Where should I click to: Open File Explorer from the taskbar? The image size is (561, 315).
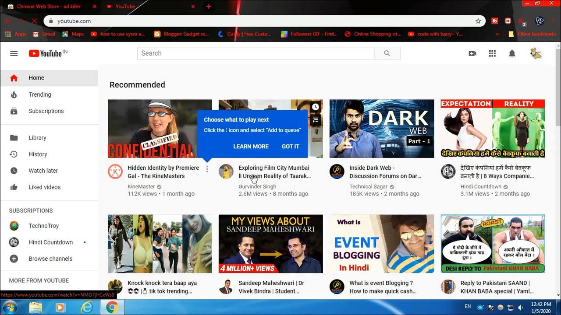point(36,308)
